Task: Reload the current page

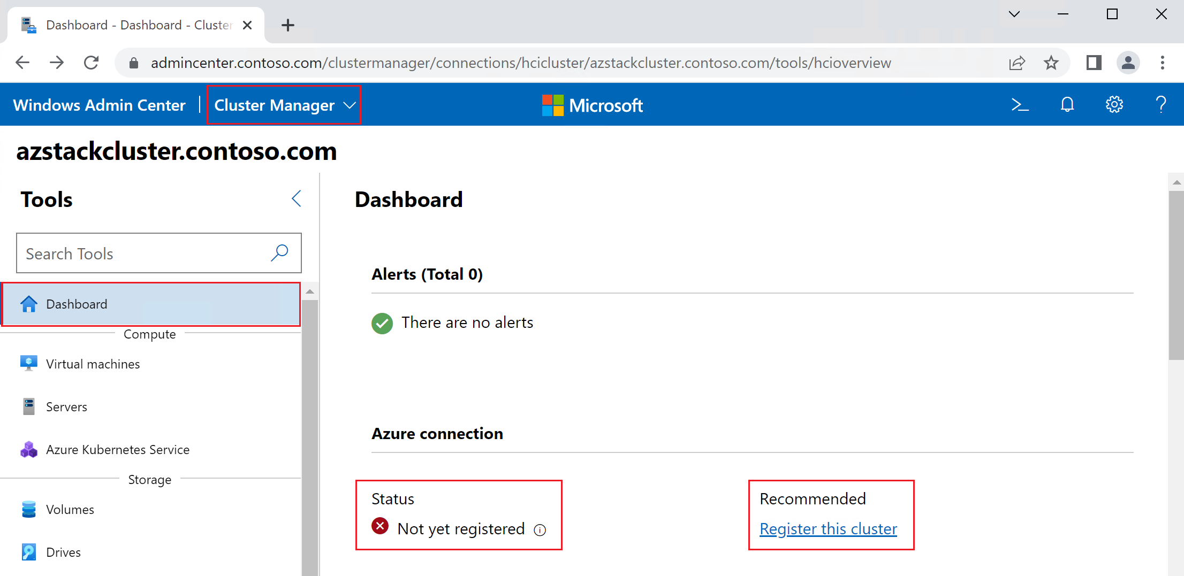Action: [x=92, y=63]
